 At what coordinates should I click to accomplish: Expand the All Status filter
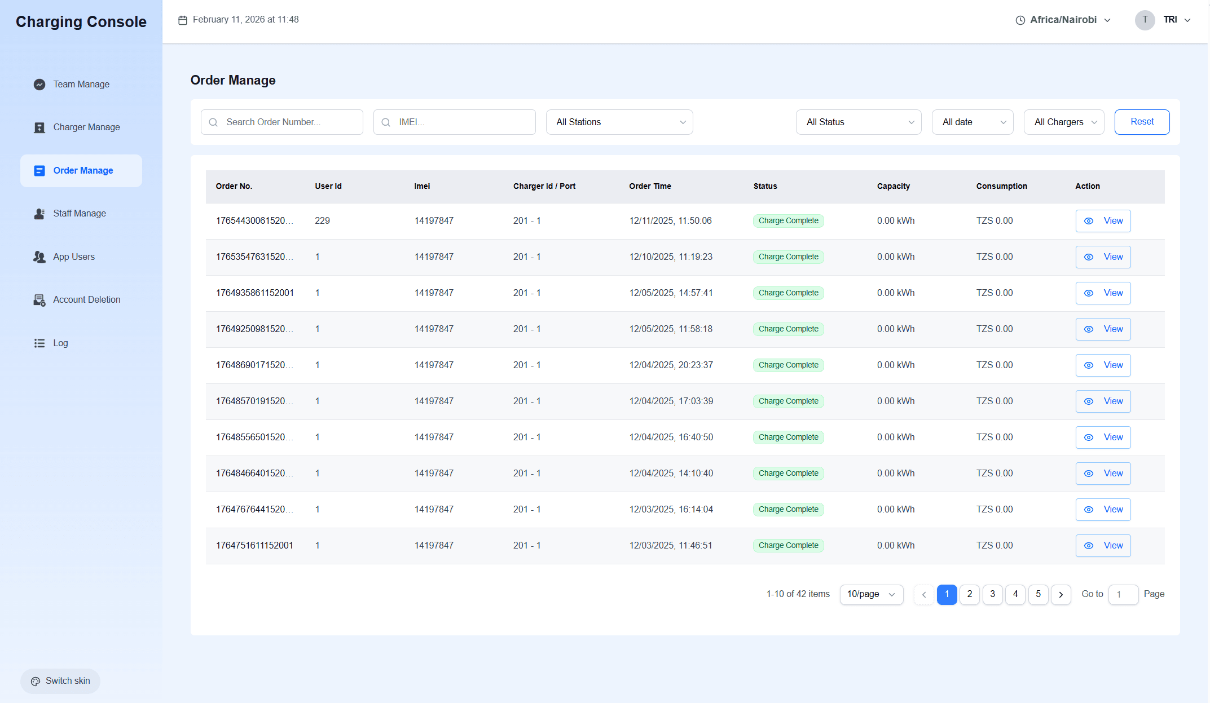858,122
